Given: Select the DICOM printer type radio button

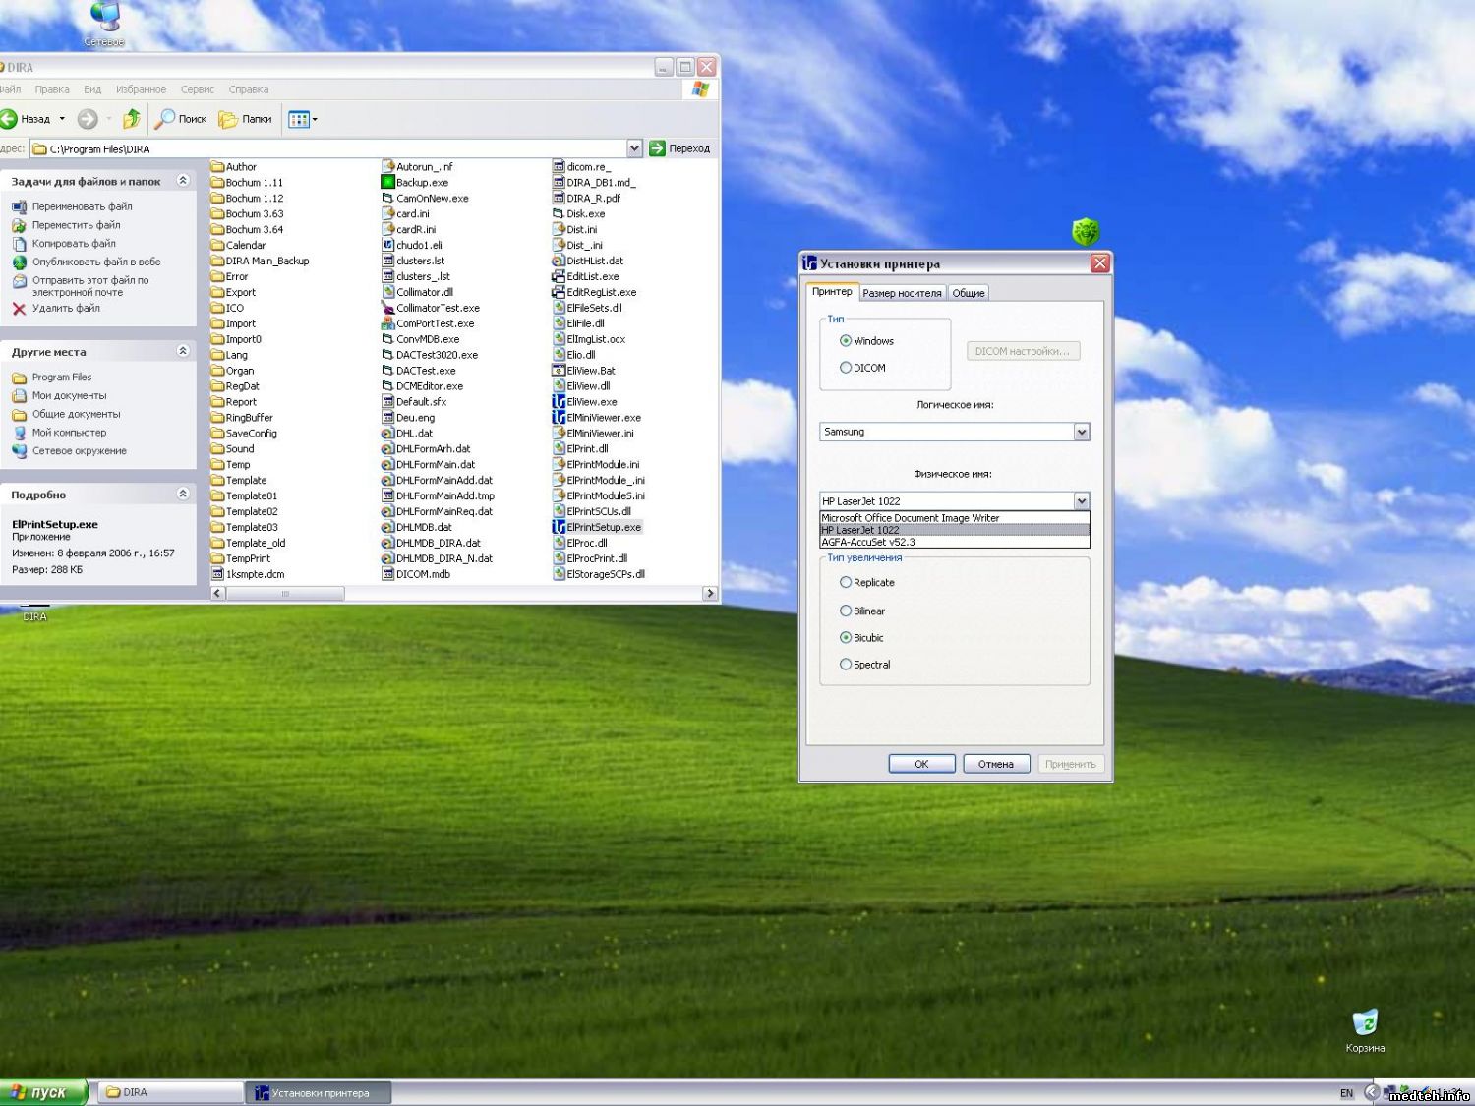Looking at the screenshot, I should 846,368.
